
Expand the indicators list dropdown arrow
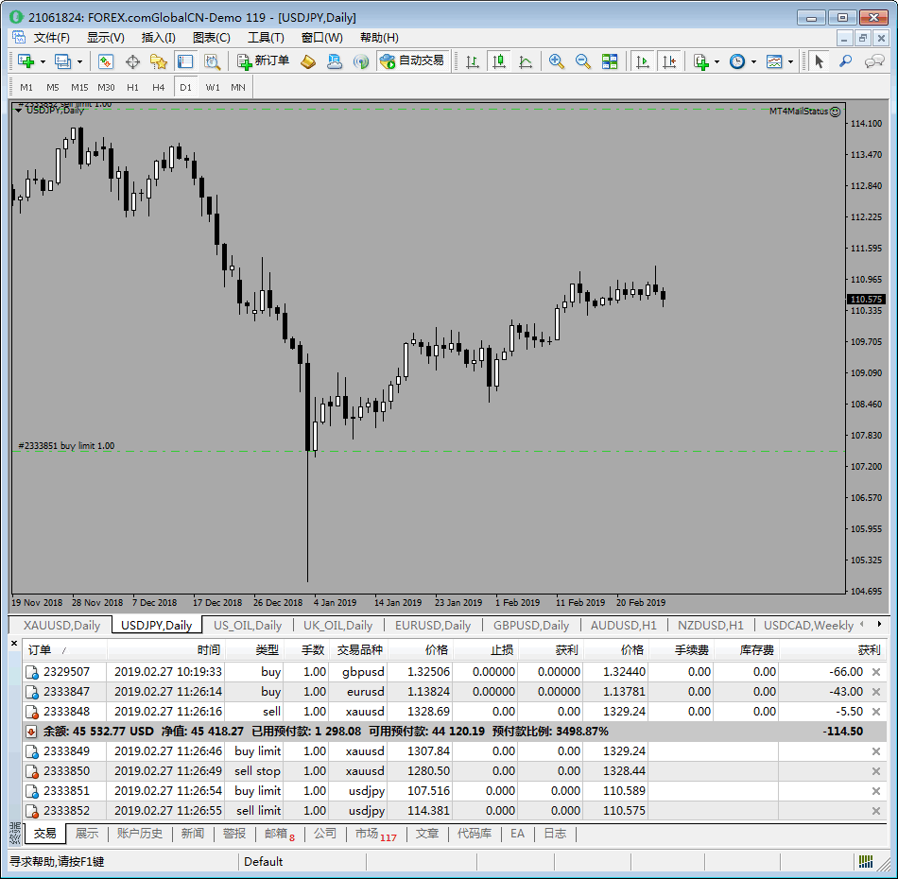pyautogui.click(x=717, y=61)
